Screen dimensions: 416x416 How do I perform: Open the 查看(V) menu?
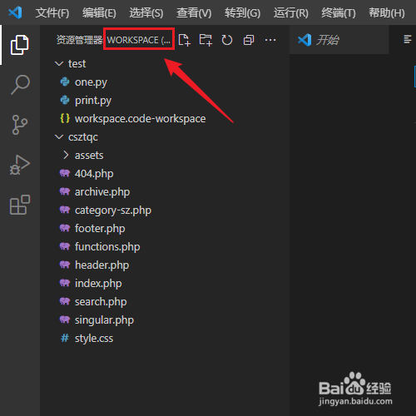194,12
